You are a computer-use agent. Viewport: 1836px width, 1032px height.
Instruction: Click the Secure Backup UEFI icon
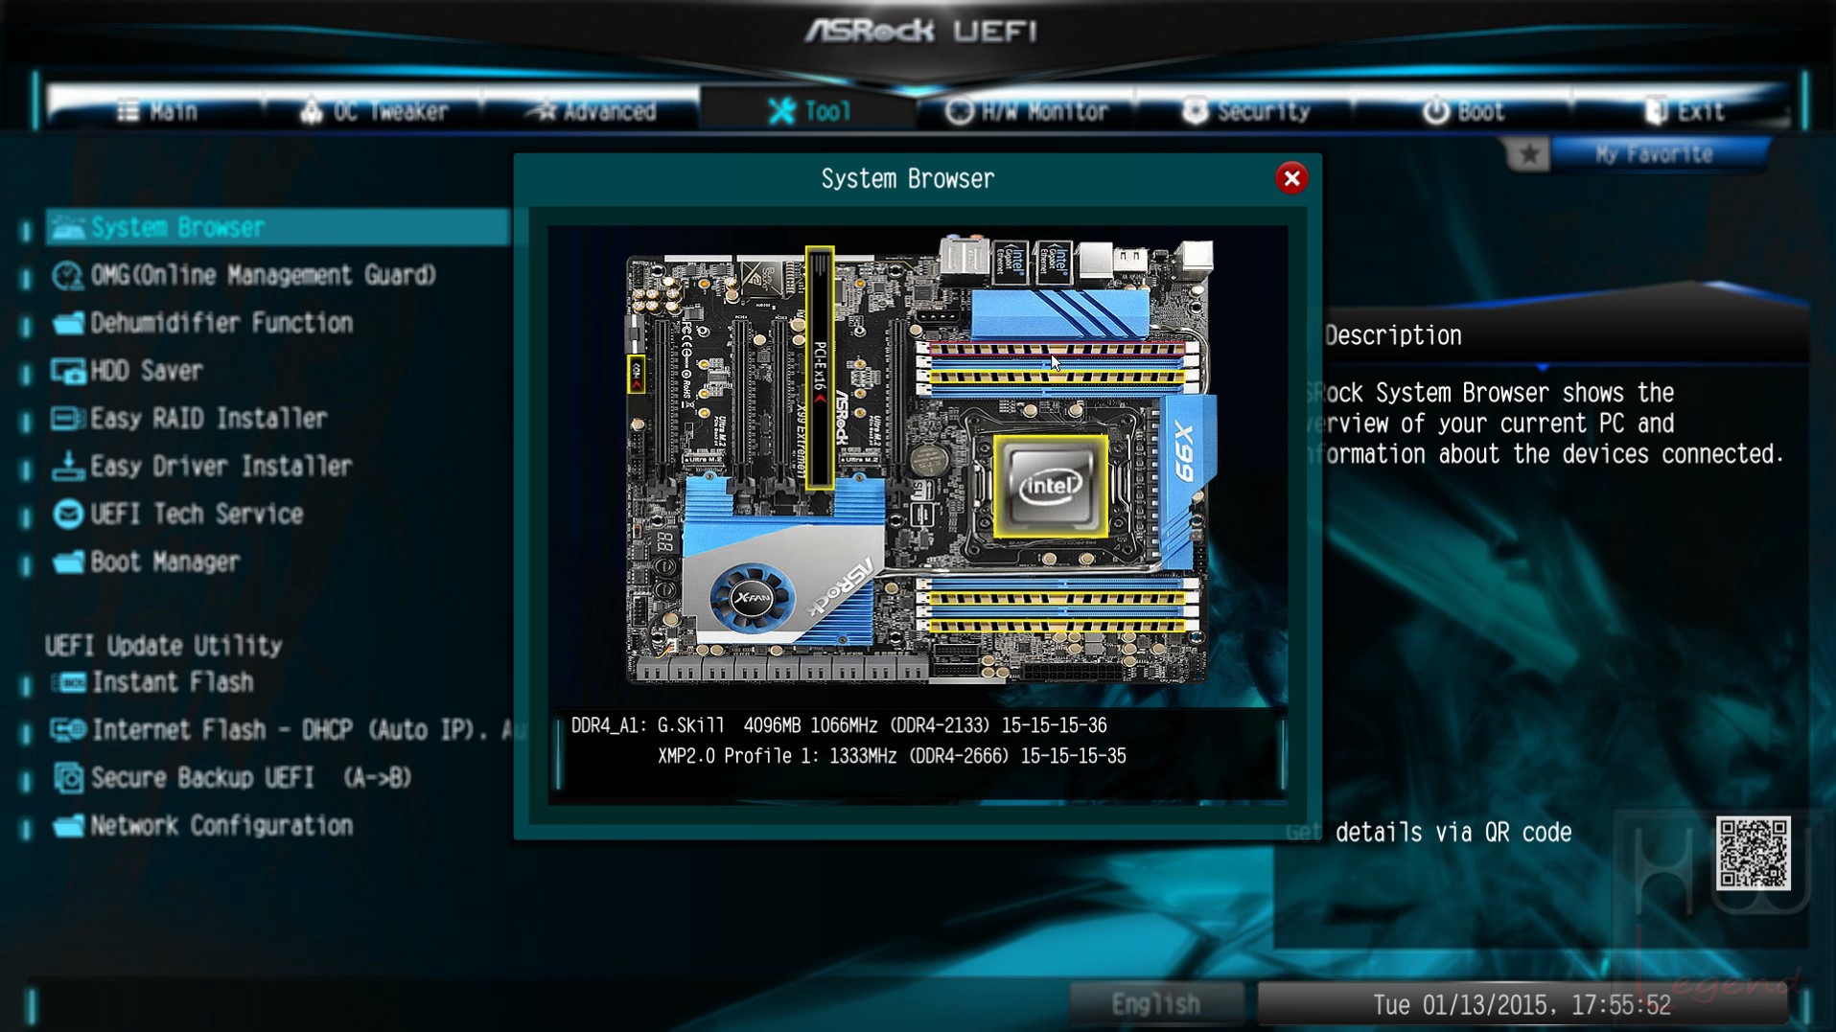68,778
